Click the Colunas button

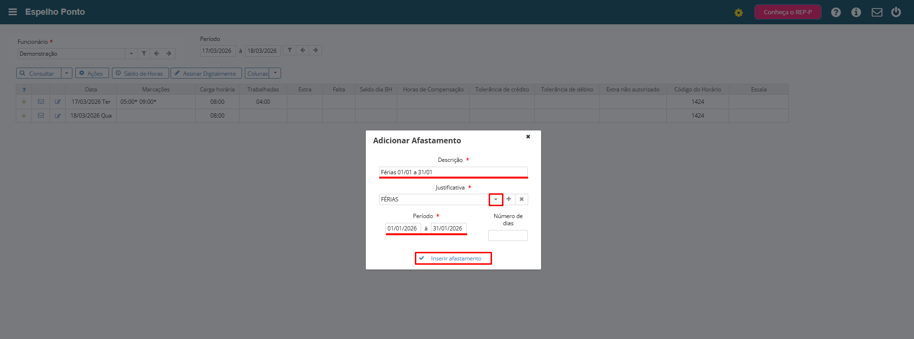pyautogui.click(x=257, y=73)
